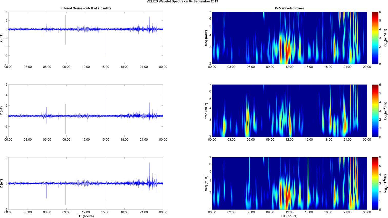Click 'UT (hours)' label under the Z time series
Screen dimensions: 388x218
[x=86, y=216]
